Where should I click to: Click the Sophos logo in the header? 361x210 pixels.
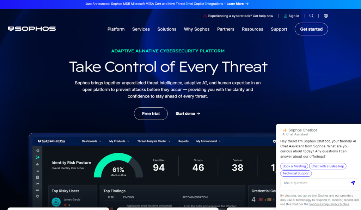click(32, 29)
